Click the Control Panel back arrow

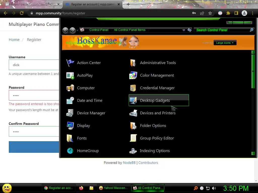[x=66, y=30]
